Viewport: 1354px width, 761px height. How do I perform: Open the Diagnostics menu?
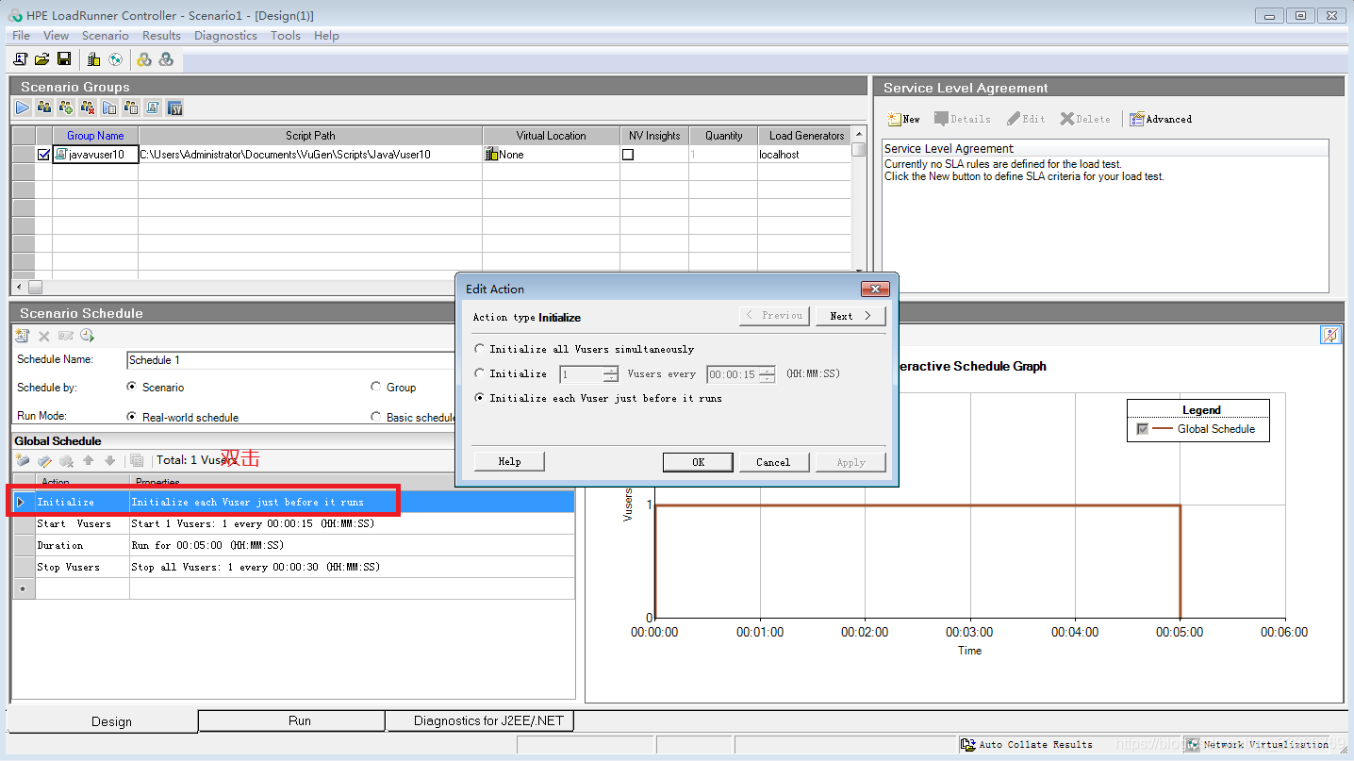tap(225, 36)
